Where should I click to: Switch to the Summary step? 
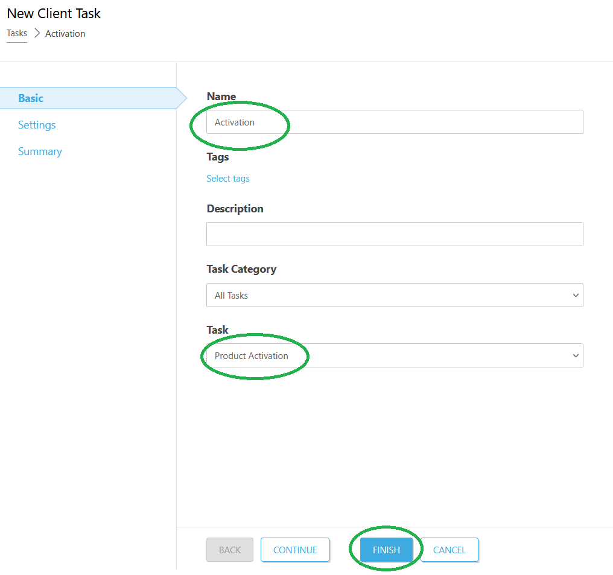coord(40,151)
